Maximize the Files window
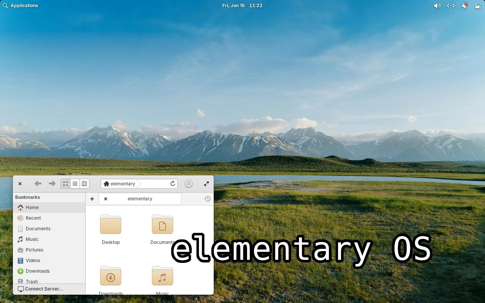Screen dimensions: 485x303 tap(207, 184)
